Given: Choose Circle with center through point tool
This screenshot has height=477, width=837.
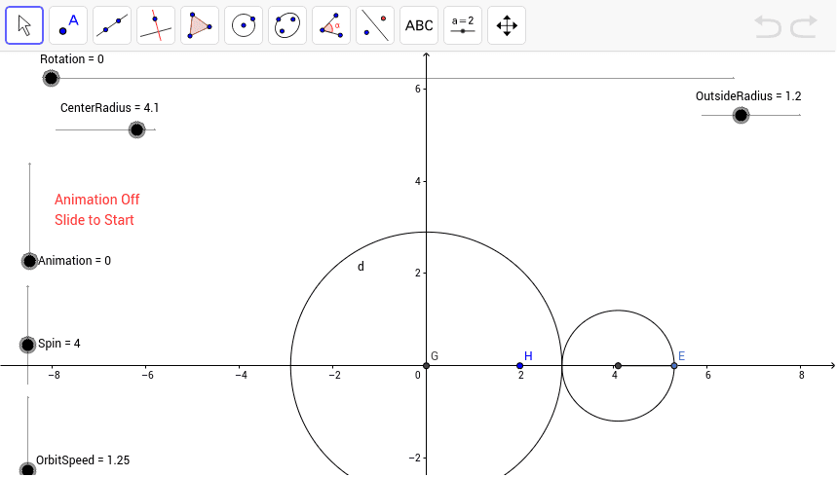Looking at the screenshot, I should (244, 25).
